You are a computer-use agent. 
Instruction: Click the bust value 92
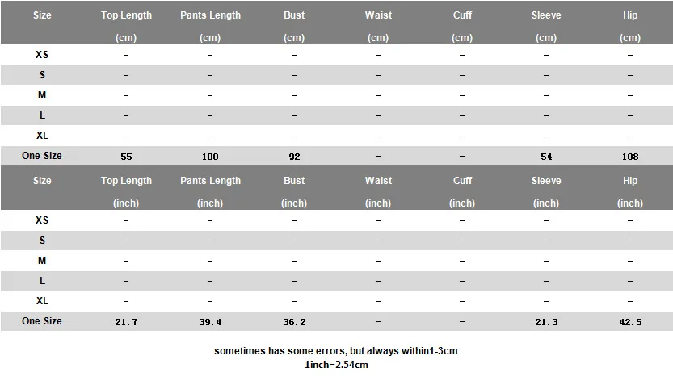click(x=294, y=157)
